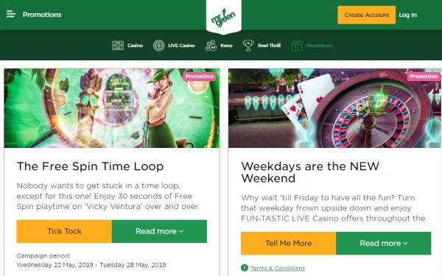Open the roulette wheel promotion banner image
This screenshot has height=276, width=442.
[335, 108]
